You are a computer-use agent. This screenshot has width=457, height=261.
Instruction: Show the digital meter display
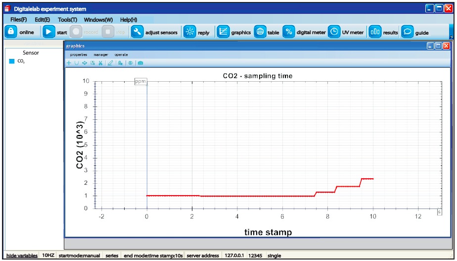pos(289,32)
